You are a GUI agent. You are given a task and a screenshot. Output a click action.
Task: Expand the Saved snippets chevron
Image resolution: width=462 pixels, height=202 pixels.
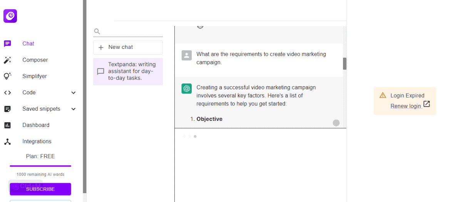click(74, 109)
